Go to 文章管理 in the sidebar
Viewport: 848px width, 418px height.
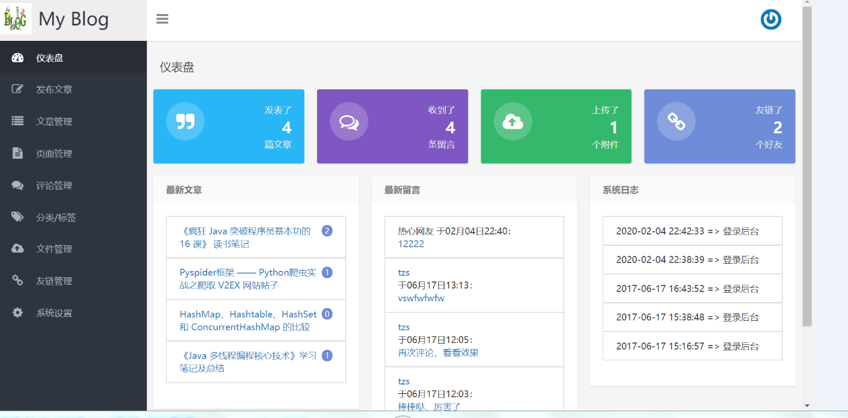73,121
